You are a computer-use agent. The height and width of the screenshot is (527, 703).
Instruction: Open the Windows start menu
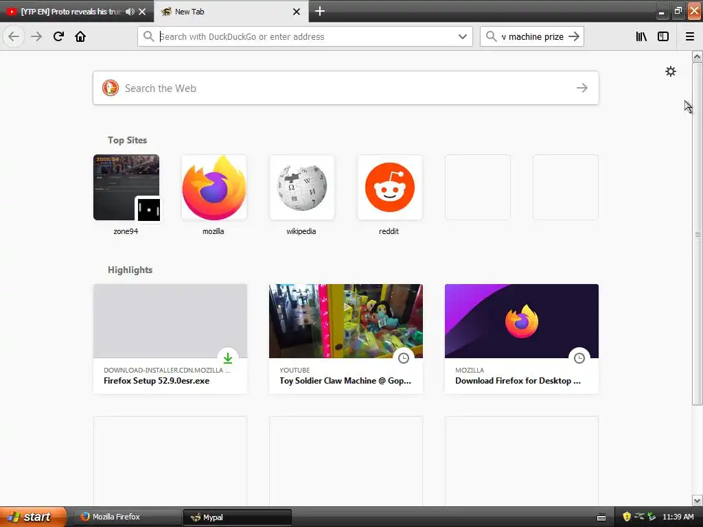(33, 517)
